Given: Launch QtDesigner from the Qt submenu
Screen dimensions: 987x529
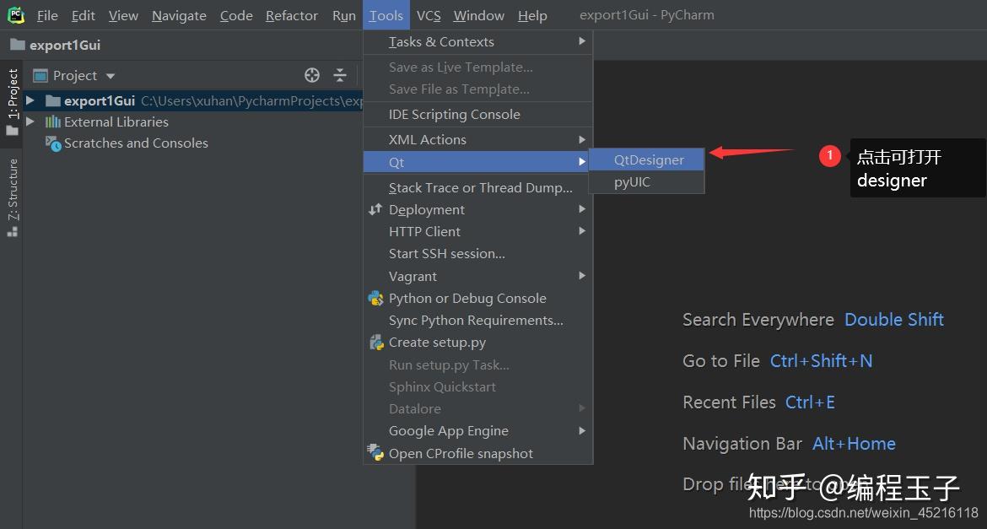Looking at the screenshot, I should (648, 159).
